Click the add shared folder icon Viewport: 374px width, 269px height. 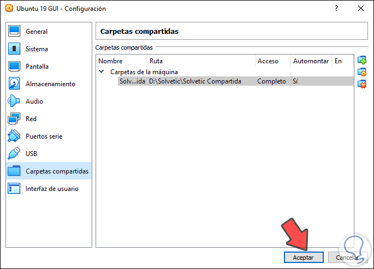[x=361, y=60]
